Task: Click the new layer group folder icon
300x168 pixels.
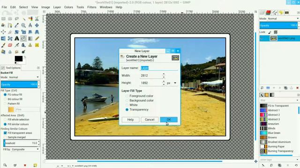Action: [268, 88]
